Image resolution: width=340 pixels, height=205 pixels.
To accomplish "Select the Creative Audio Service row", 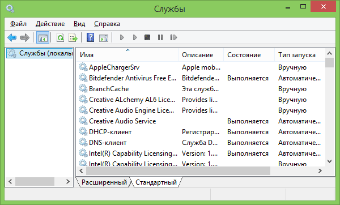I will pos(201,121).
